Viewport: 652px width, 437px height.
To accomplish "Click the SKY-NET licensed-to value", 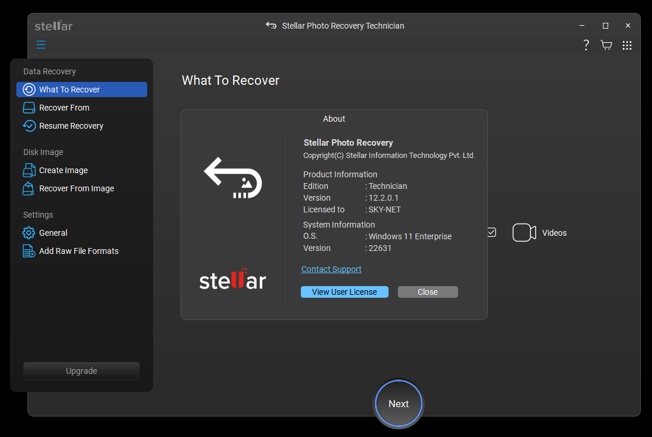I will pos(384,209).
